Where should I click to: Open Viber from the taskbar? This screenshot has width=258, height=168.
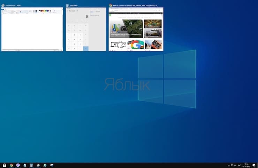pyautogui.click(x=18, y=165)
